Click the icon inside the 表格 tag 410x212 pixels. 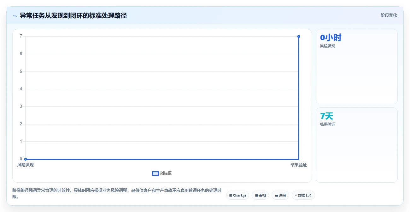tap(257, 195)
